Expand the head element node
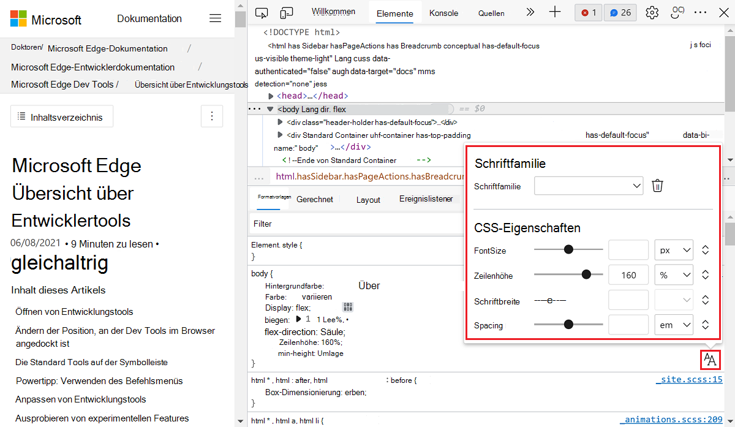This screenshot has width=735, height=427. [x=271, y=96]
